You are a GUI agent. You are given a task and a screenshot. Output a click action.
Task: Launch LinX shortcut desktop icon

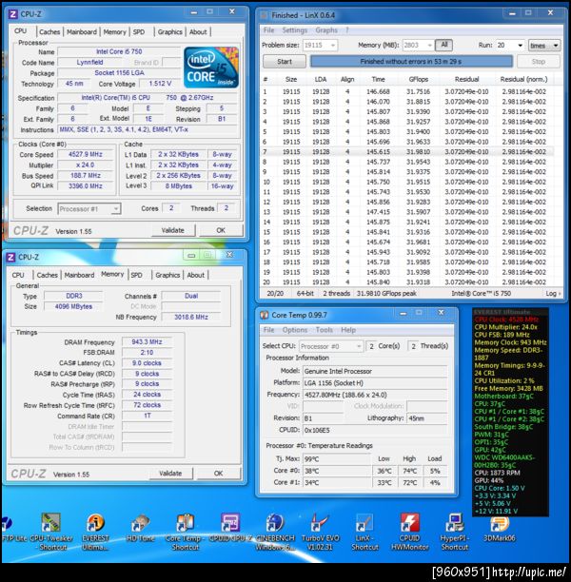point(364,532)
